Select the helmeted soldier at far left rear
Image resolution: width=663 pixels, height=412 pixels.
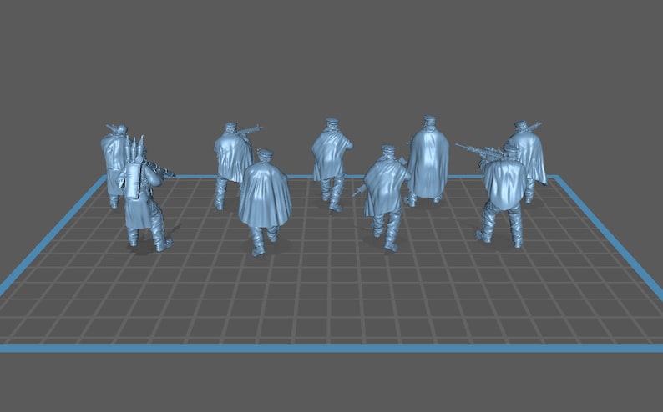(113, 165)
